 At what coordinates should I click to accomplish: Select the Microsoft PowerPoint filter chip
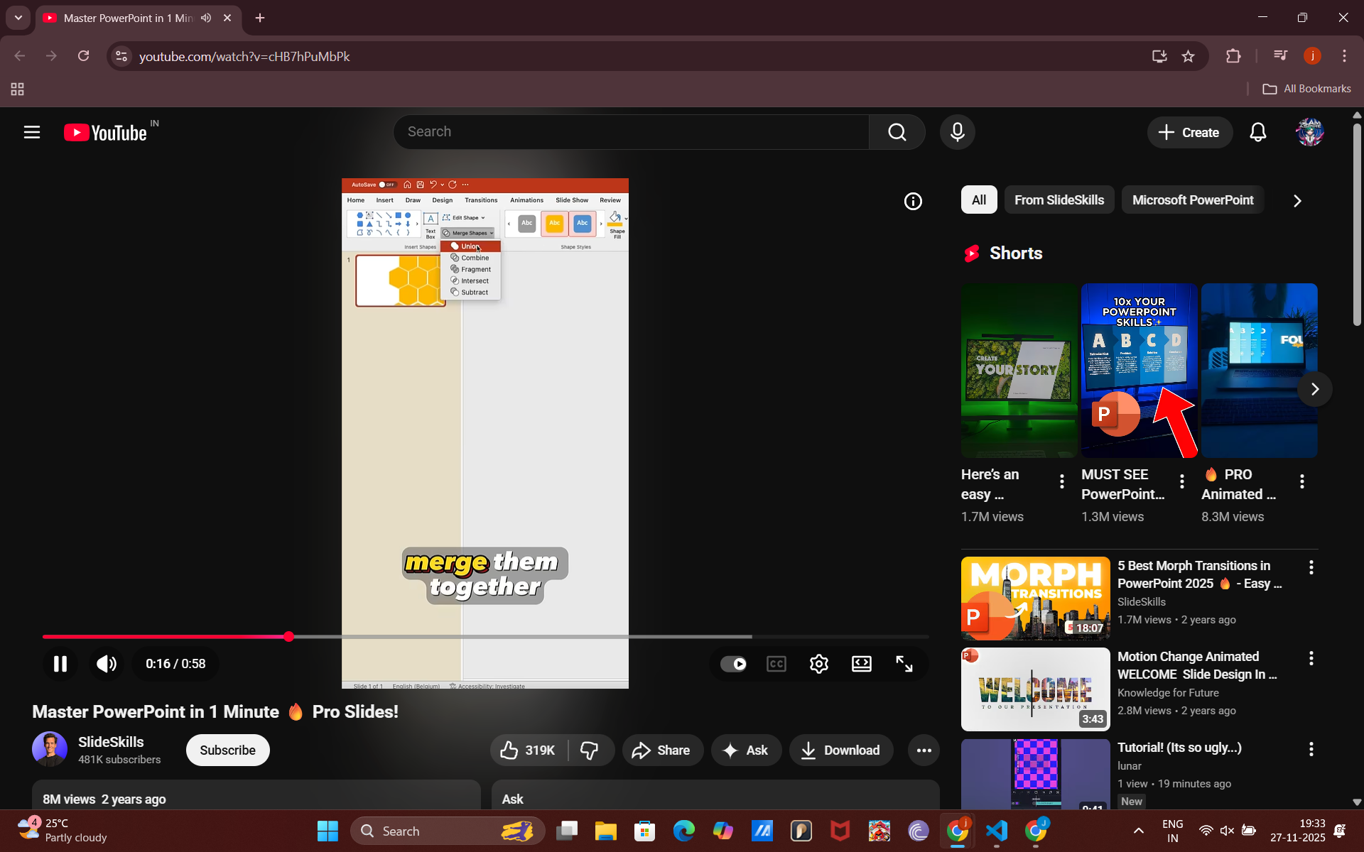[x=1192, y=200]
